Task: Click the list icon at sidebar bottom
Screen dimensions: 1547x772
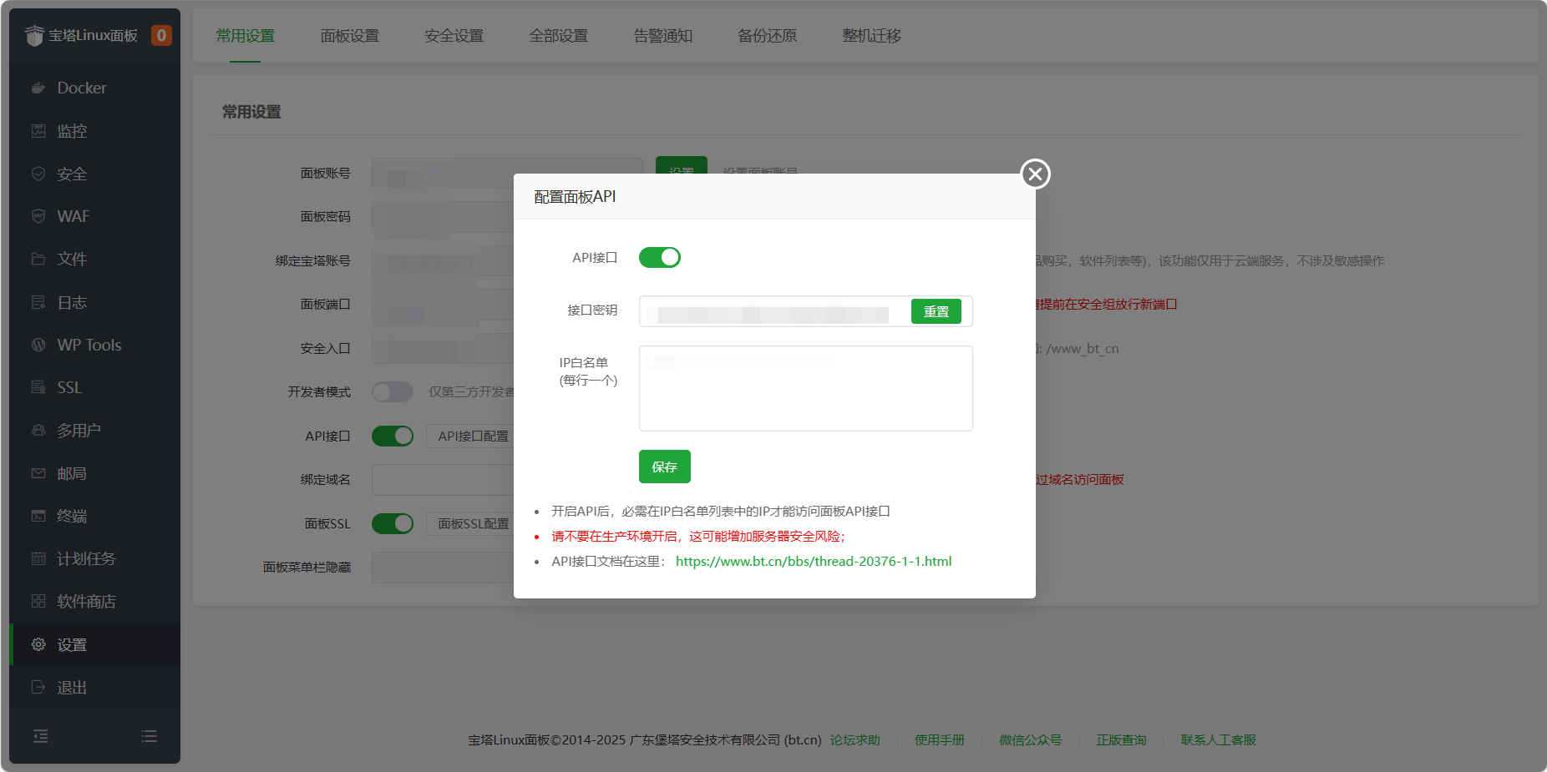Action: (x=149, y=736)
